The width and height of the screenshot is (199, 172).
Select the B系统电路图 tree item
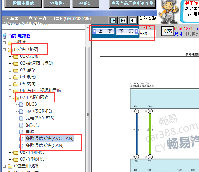click(26, 49)
